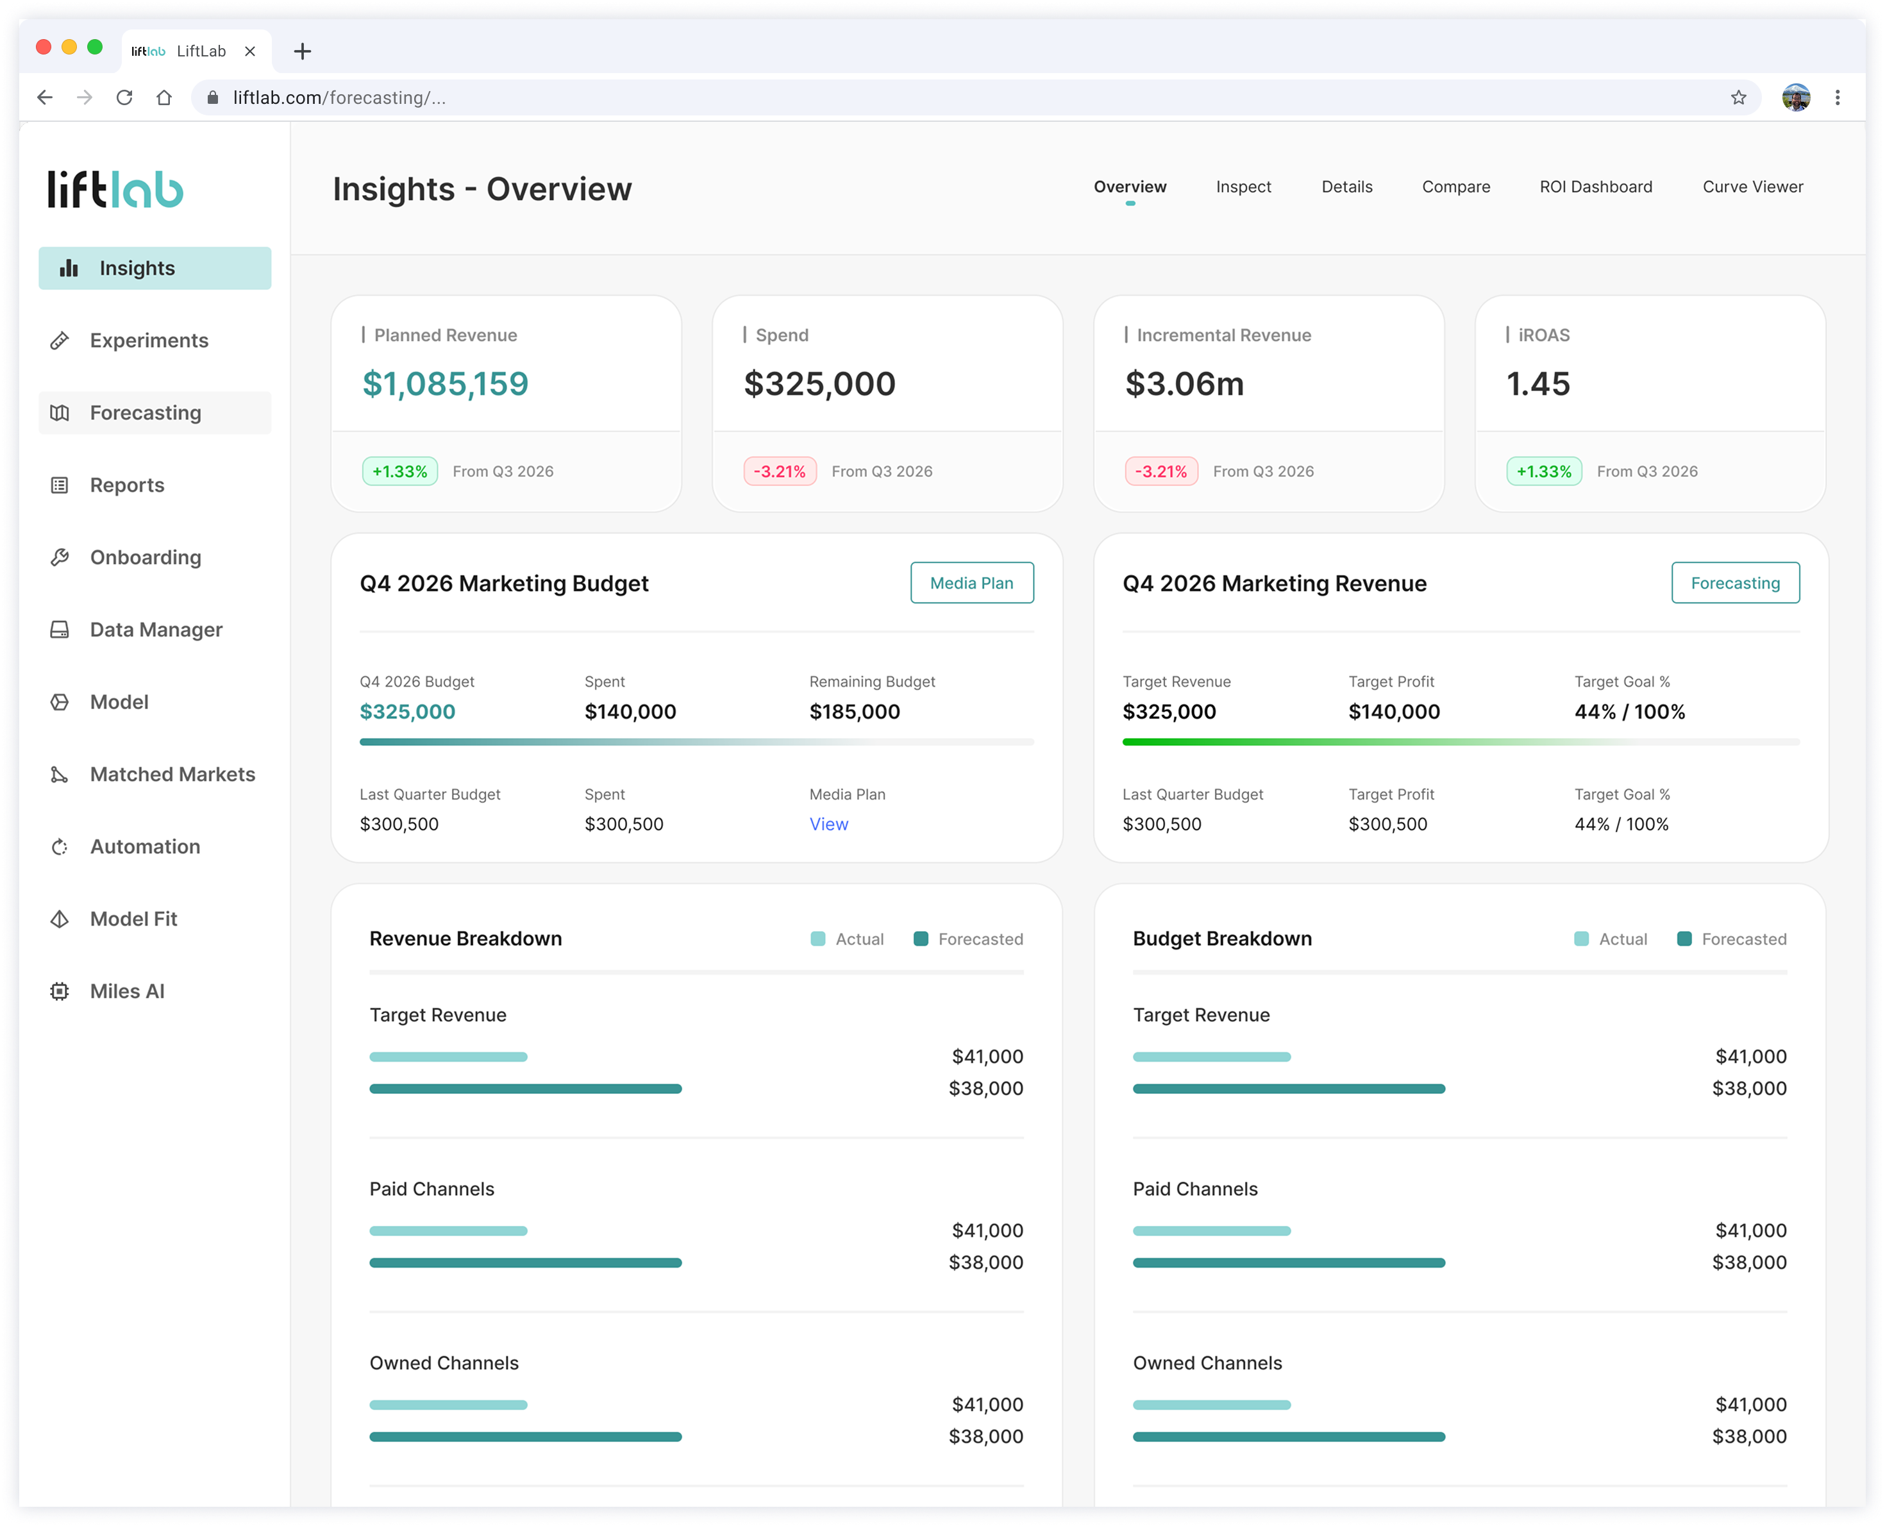
Task: Click the Miles AI chip icon
Action: click(60, 991)
